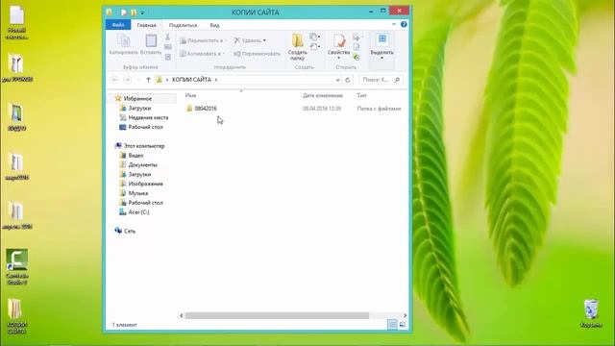Select Сеть in navigation pane
This screenshot has height=346, width=615.
(x=130, y=231)
